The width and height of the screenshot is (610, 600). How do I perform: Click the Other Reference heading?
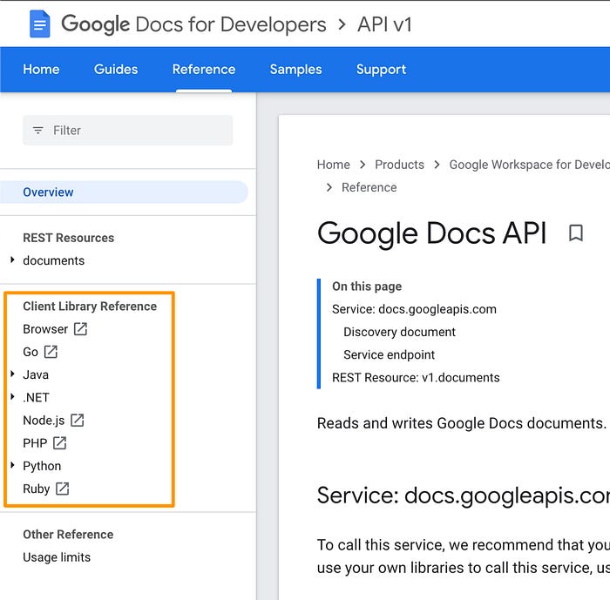pyautogui.click(x=68, y=535)
